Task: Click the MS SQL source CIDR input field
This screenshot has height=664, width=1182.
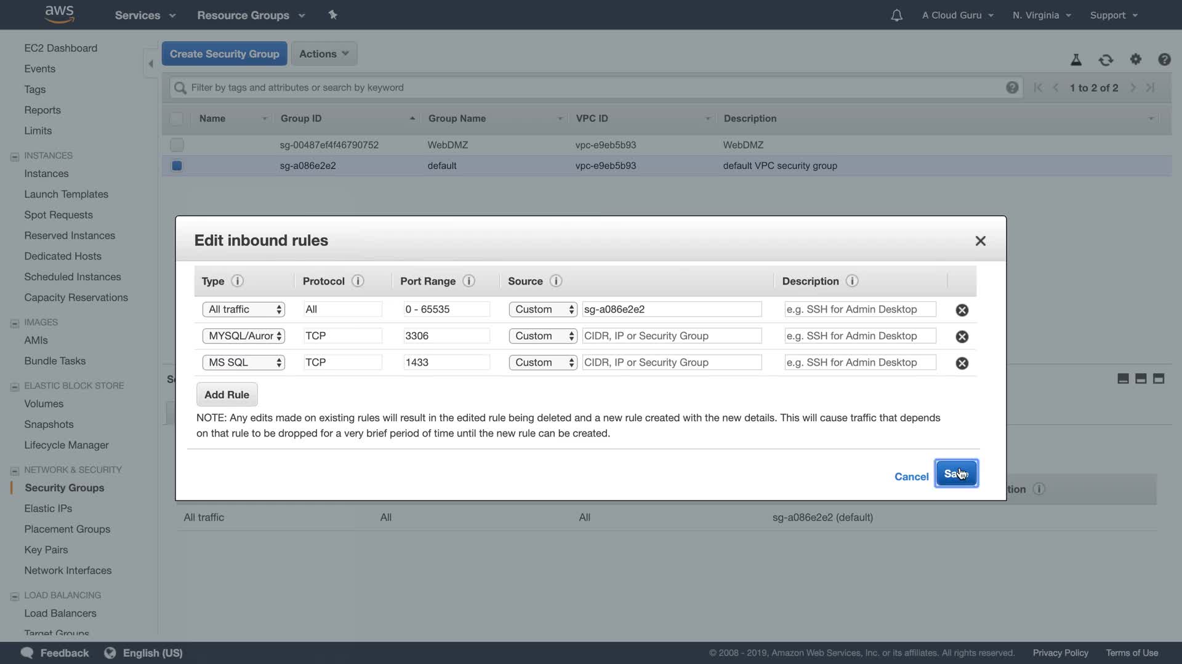Action: point(672,363)
